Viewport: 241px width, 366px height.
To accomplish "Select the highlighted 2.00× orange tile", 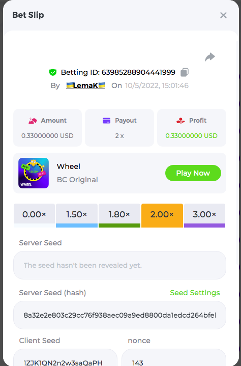I will click(162, 215).
